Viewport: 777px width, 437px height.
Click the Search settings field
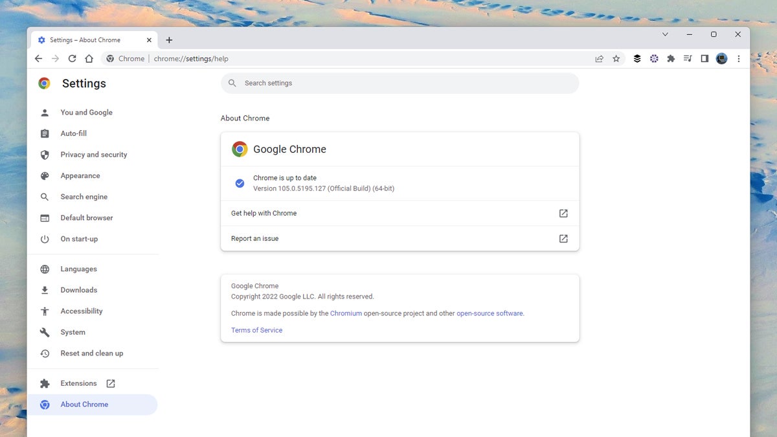[x=400, y=83]
